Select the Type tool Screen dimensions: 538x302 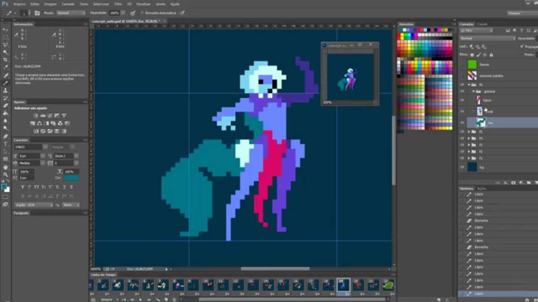(x=5, y=144)
